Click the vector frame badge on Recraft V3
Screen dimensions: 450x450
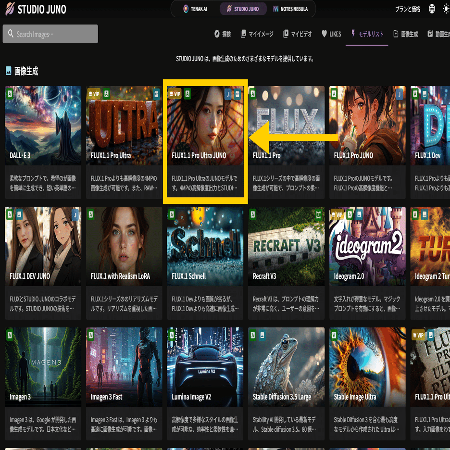click(318, 215)
